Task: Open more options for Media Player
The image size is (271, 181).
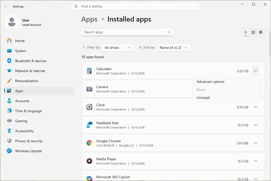Action: tap(255, 161)
